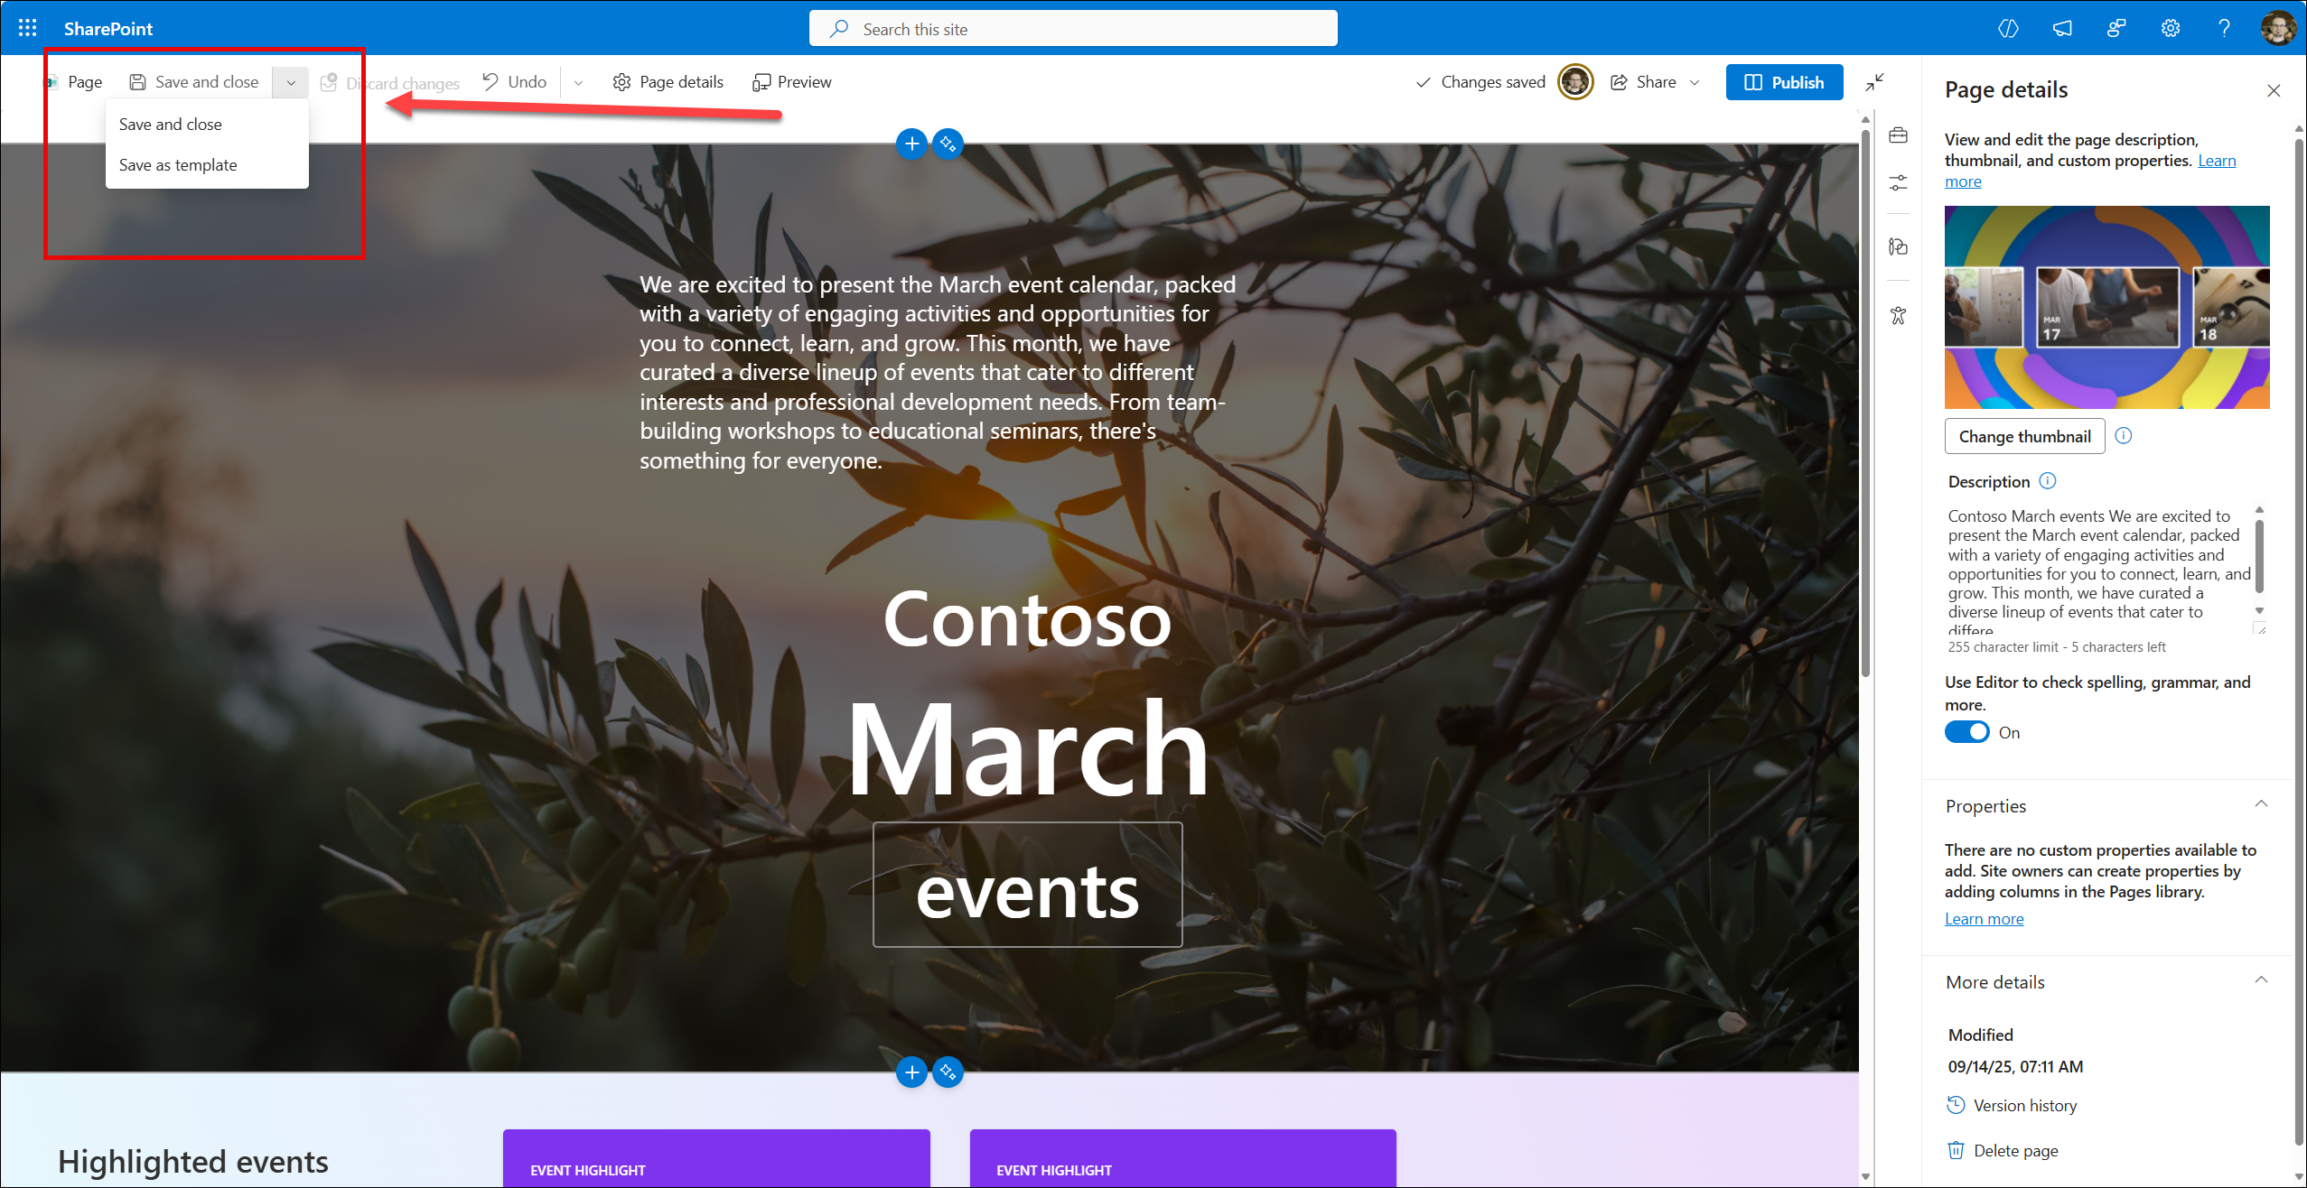
Task: Collapse the Properties section
Action: 2261,804
